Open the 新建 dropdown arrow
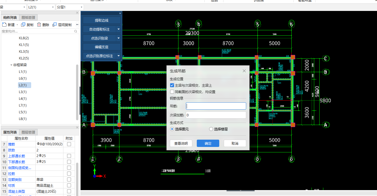This screenshot has height=196, width=377. click(17, 25)
